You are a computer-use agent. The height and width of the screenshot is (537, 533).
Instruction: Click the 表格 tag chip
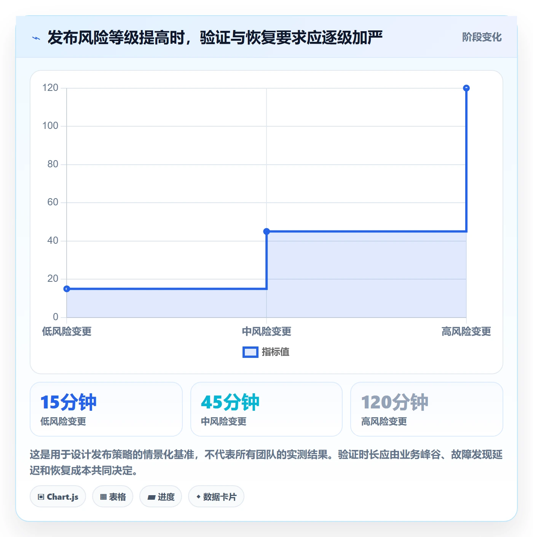(113, 496)
